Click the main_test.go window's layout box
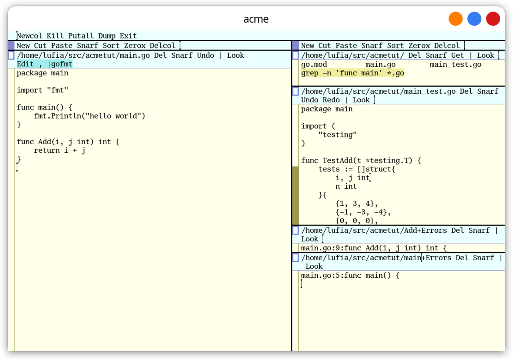 295,91
